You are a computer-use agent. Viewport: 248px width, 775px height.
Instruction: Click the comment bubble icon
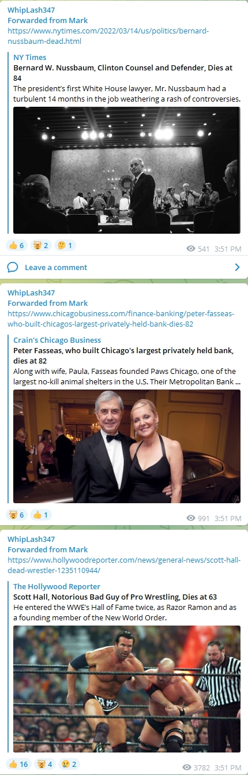click(13, 267)
